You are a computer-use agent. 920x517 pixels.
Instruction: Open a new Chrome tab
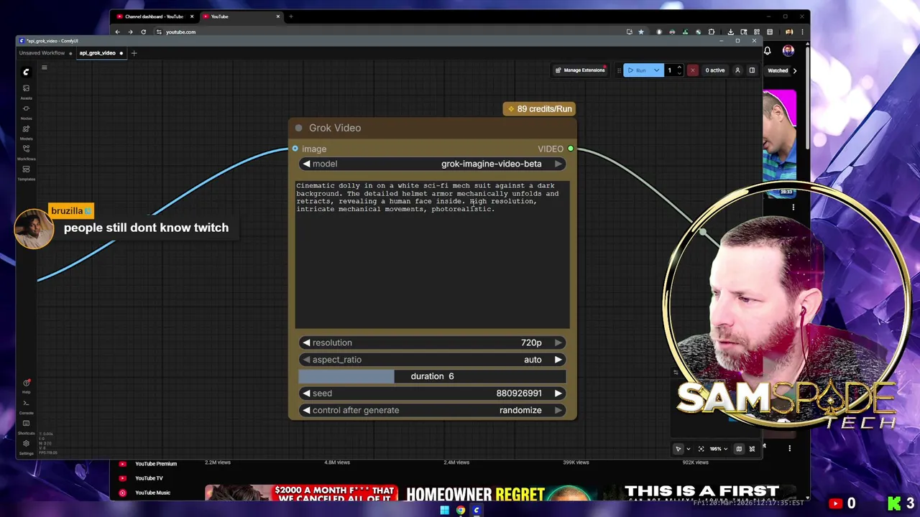[x=290, y=17]
